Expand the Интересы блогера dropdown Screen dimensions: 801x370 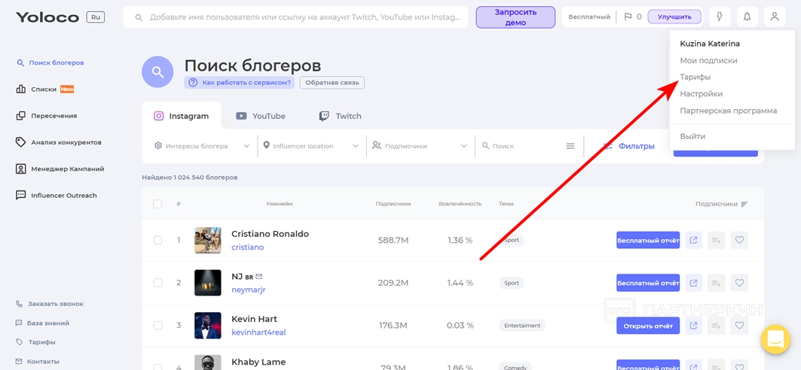(x=202, y=146)
